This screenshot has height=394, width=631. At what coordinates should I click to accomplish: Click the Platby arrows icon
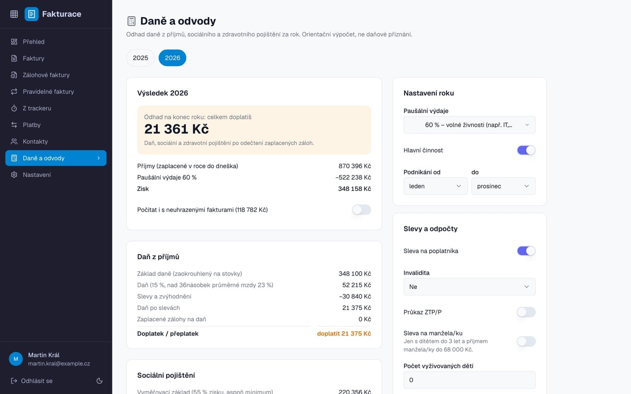(x=14, y=125)
